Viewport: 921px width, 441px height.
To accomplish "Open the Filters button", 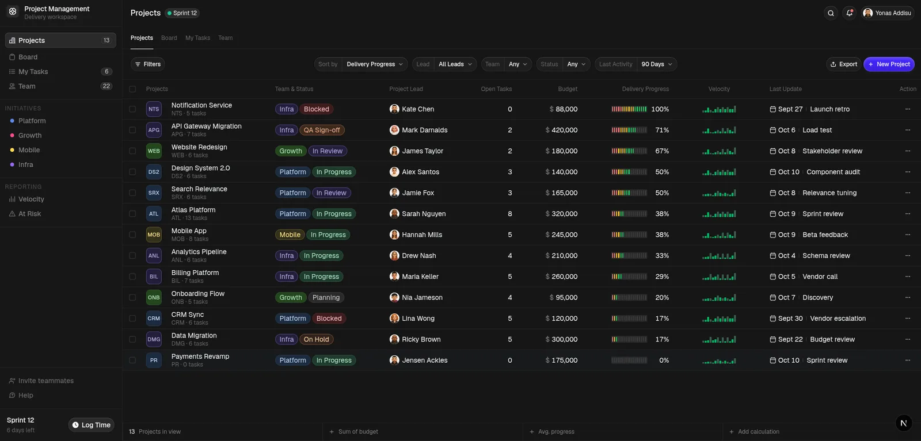I will click(148, 64).
